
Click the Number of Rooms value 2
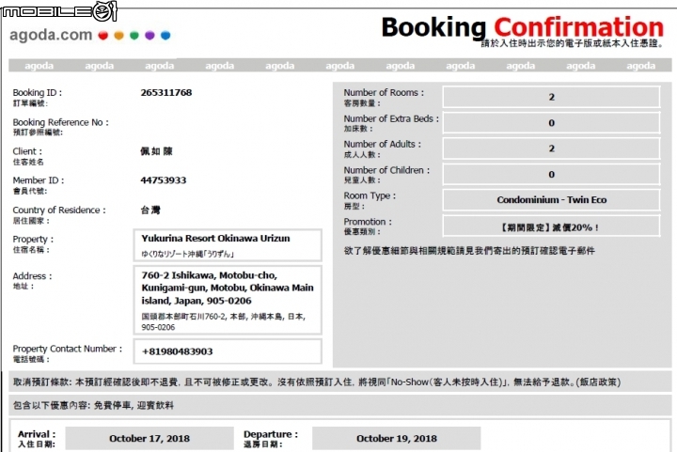tap(551, 97)
